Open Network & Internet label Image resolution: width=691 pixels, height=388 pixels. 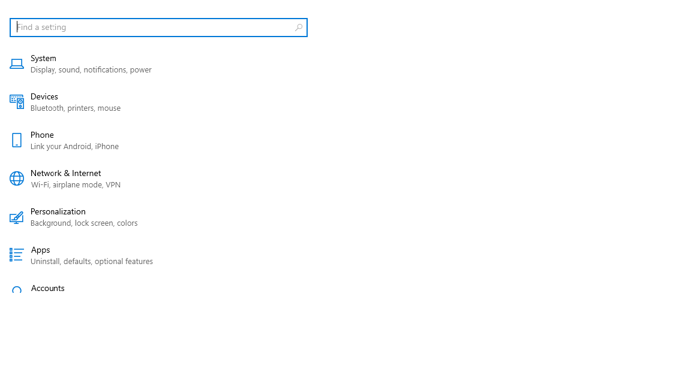[65, 173]
